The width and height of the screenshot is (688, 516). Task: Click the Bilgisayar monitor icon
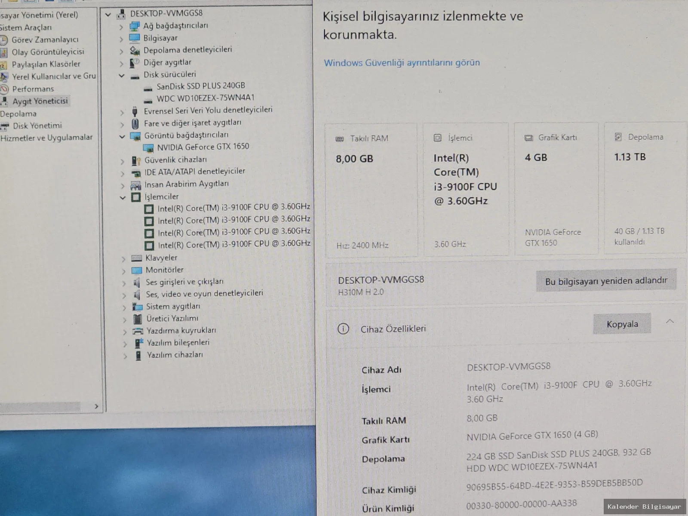click(135, 38)
